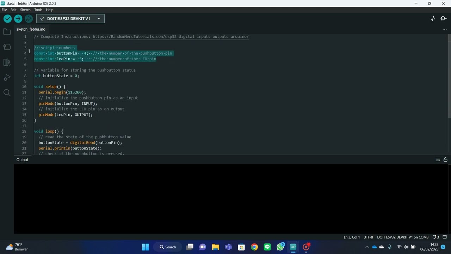The width and height of the screenshot is (451, 254).
Task: Expand hidden system tray icons chevron
Action: [367, 247]
